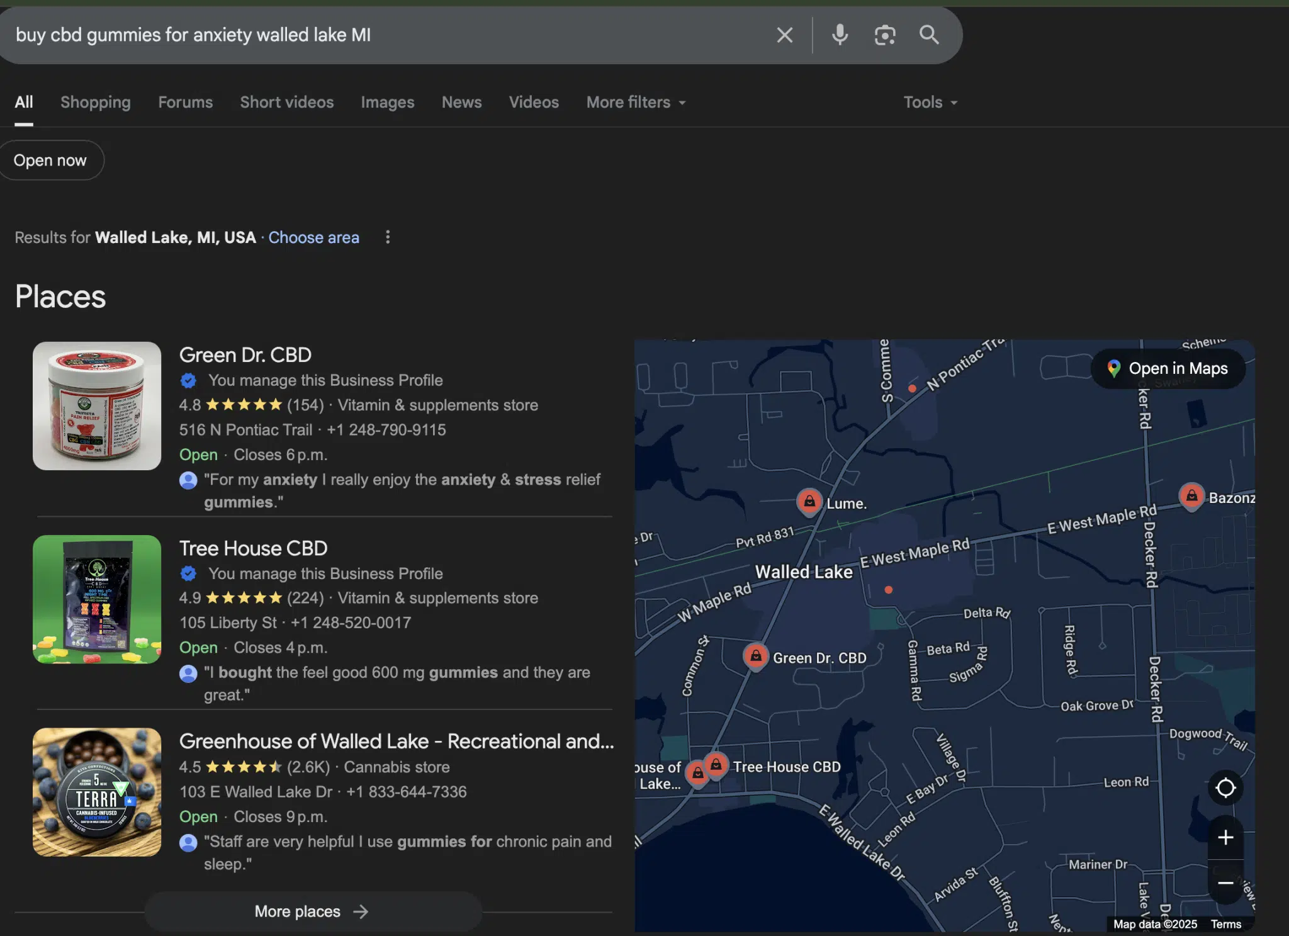The image size is (1289, 936).
Task: Click the Bazonz map pin
Action: click(1191, 496)
